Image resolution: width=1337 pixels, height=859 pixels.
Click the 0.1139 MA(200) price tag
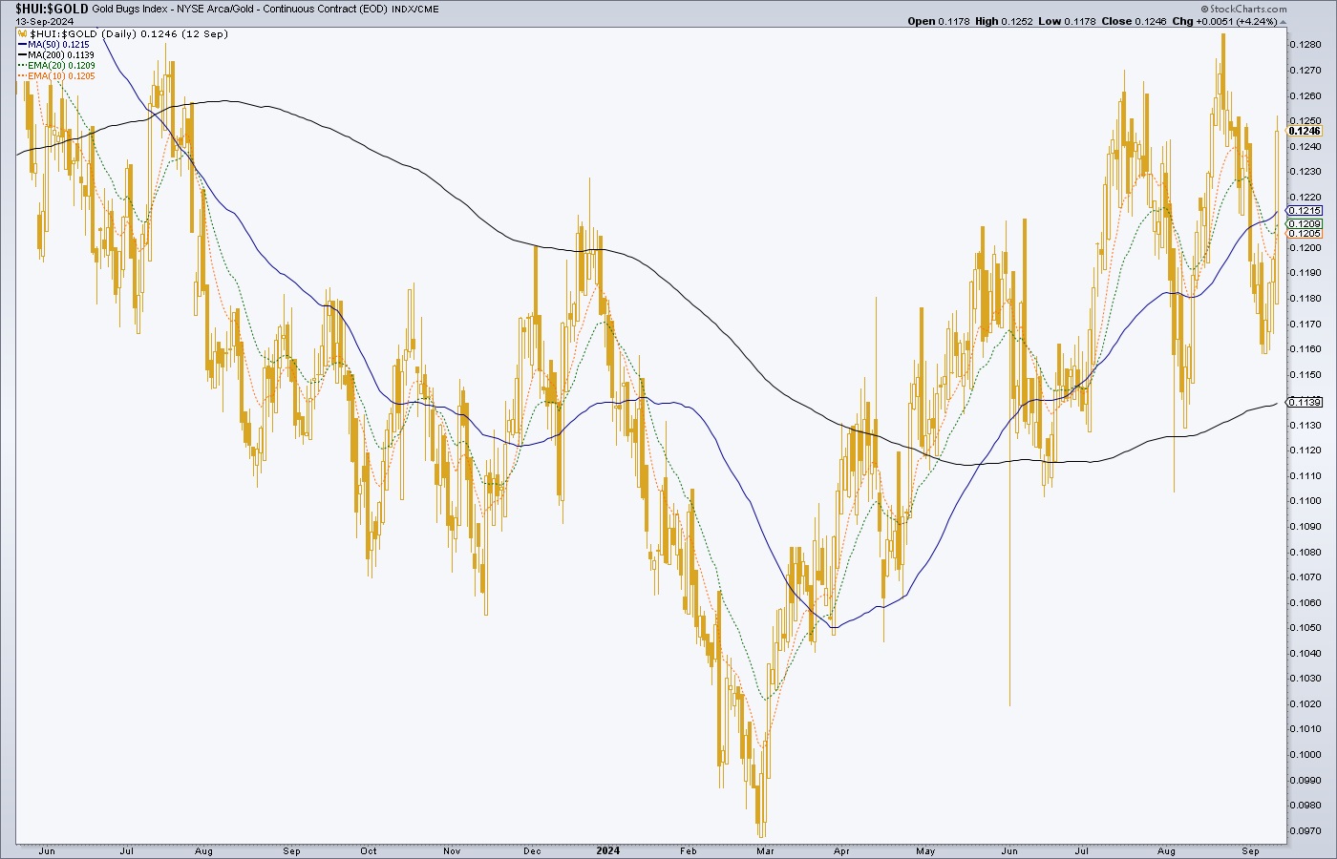(1305, 402)
